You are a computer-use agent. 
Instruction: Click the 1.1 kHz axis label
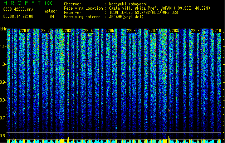click(3, 46)
